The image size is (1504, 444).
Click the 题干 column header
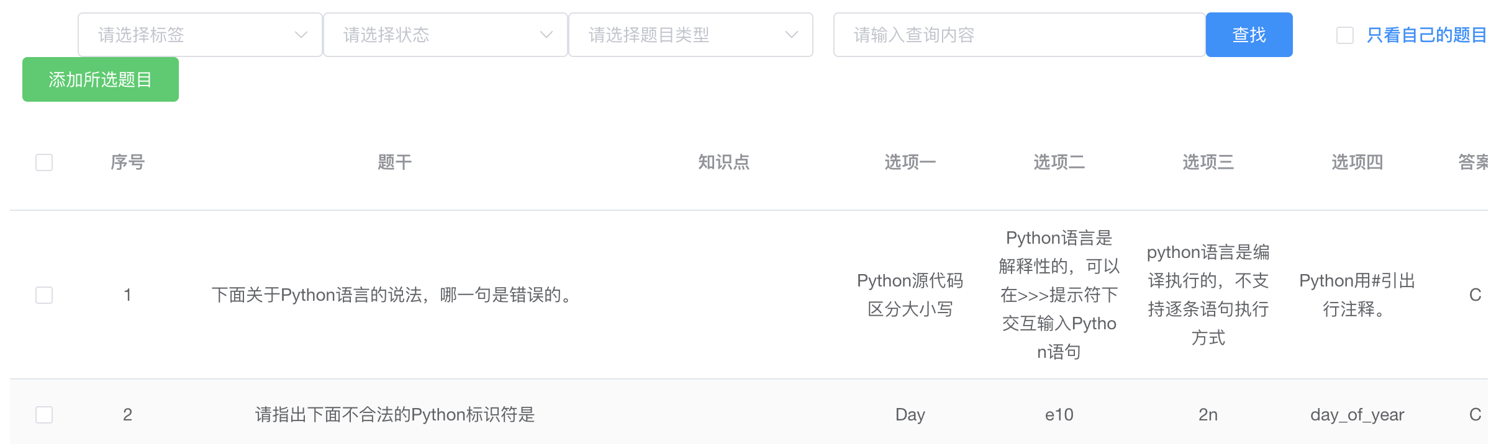394,162
